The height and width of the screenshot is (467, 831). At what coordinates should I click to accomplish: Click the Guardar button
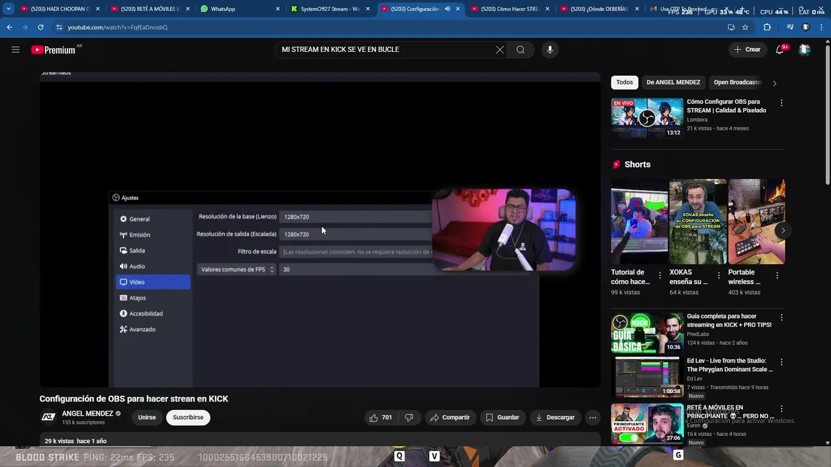(502, 418)
